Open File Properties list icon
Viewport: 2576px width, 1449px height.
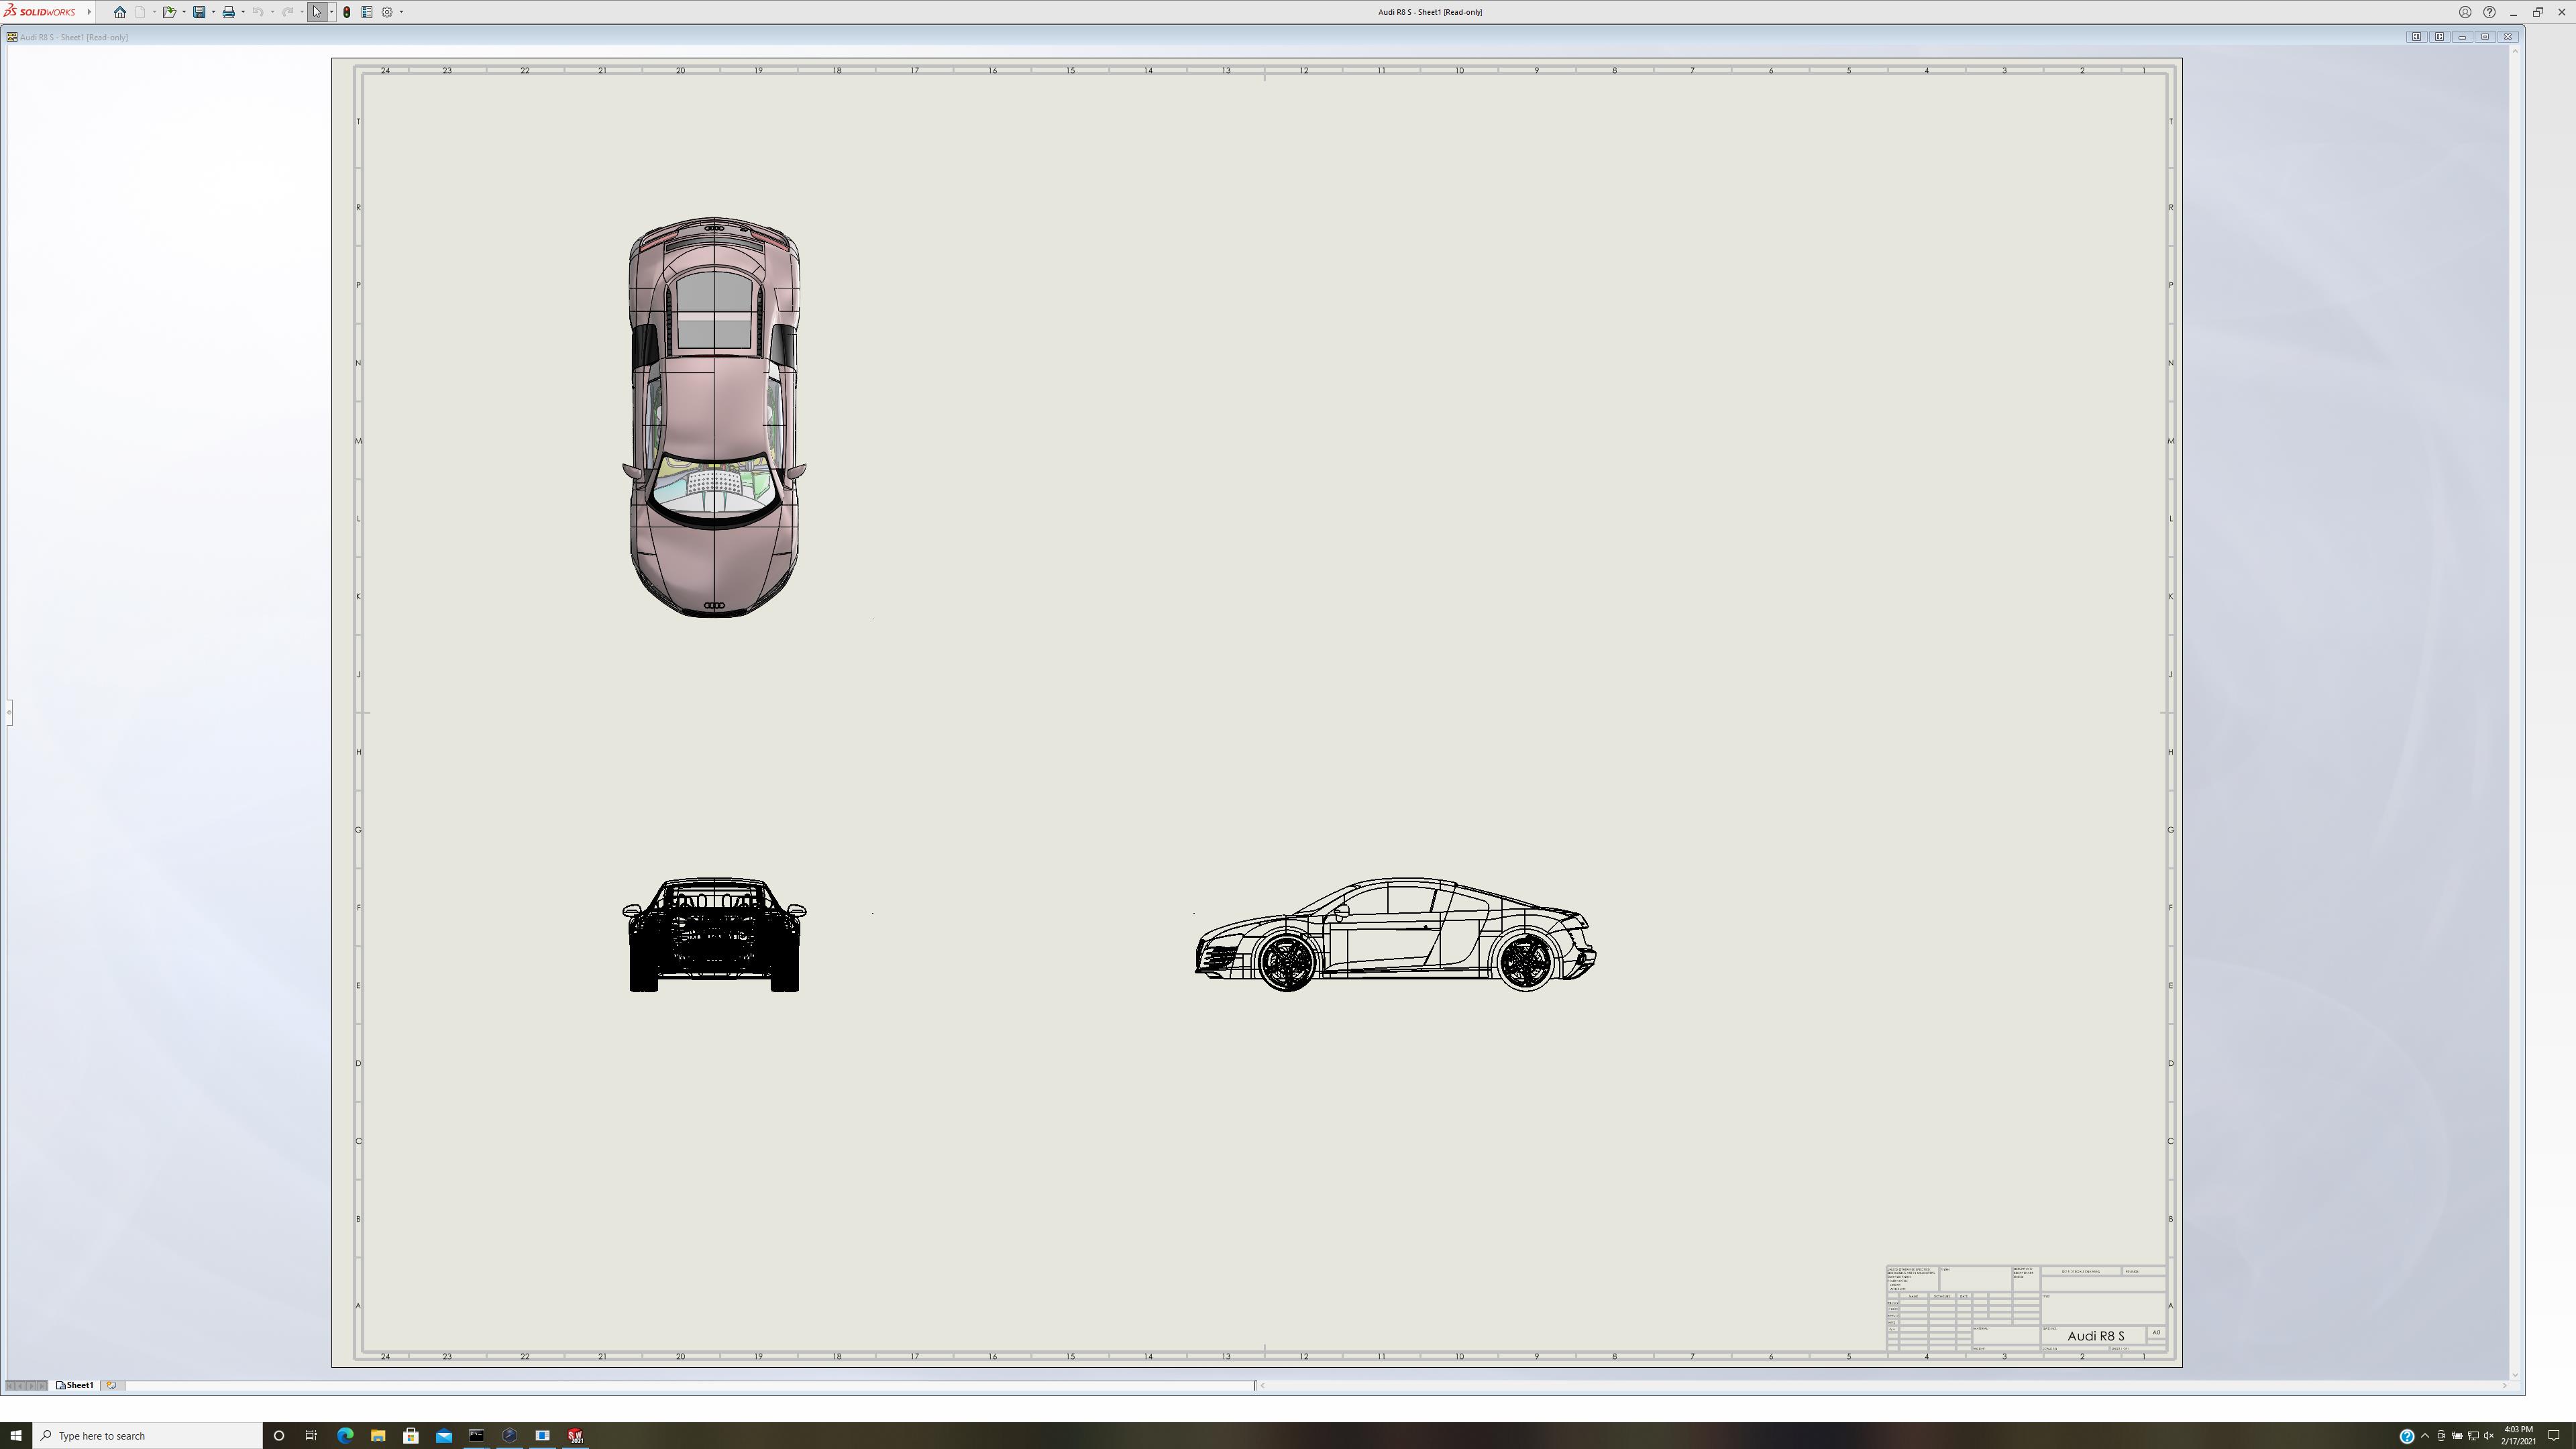coord(367,12)
